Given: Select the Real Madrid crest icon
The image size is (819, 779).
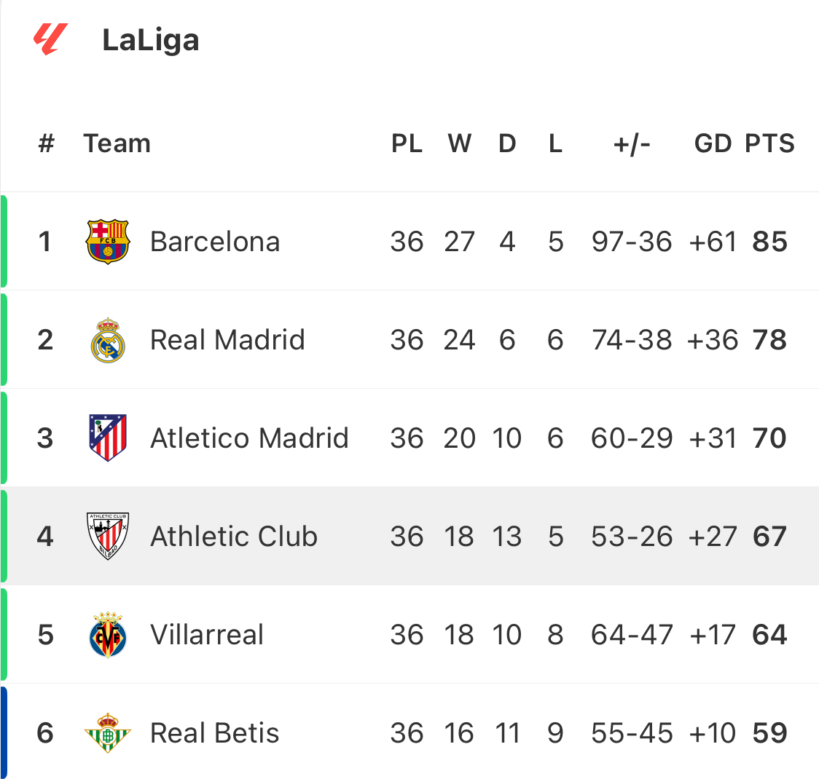Looking at the screenshot, I should (x=108, y=340).
